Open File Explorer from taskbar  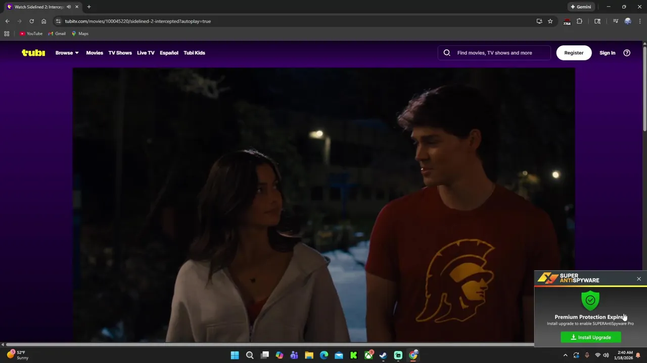(x=309, y=355)
